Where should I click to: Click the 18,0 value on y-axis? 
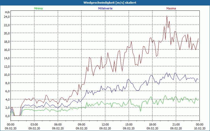[x=7, y=41]
